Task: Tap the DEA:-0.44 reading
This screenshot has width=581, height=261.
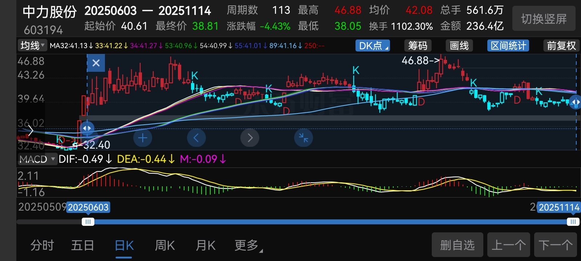Action: tap(146, 159)
